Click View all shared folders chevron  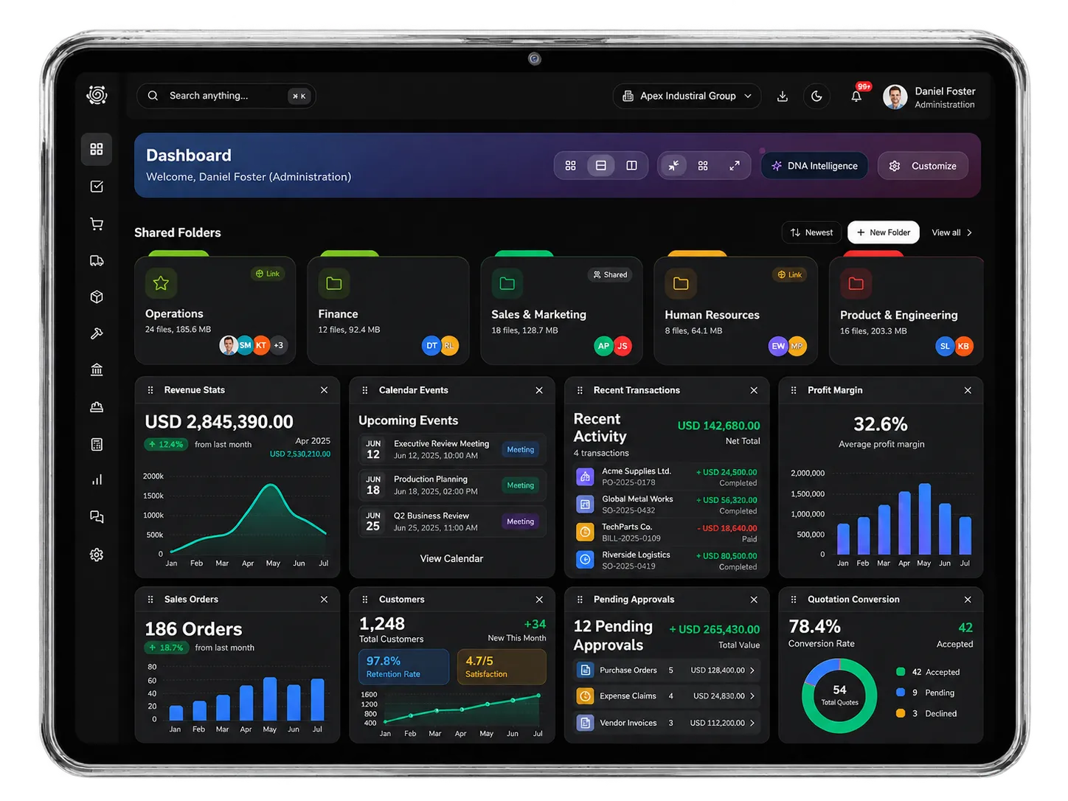click(x=969, y=232)
